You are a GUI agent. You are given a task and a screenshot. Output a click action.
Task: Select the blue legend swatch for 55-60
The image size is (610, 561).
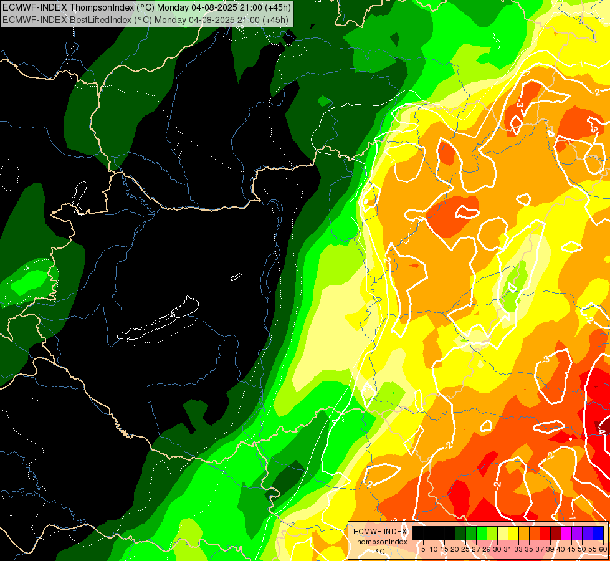tap(598, 533)
